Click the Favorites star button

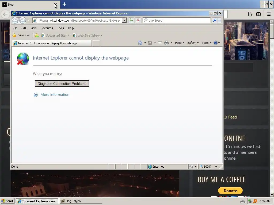[21, 36]
